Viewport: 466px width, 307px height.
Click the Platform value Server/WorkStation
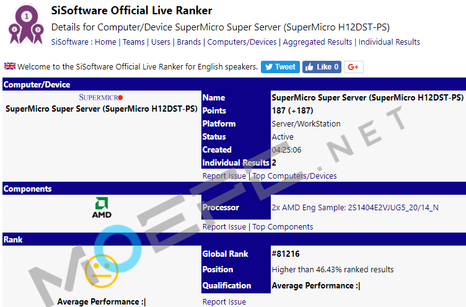pos(306,124)
